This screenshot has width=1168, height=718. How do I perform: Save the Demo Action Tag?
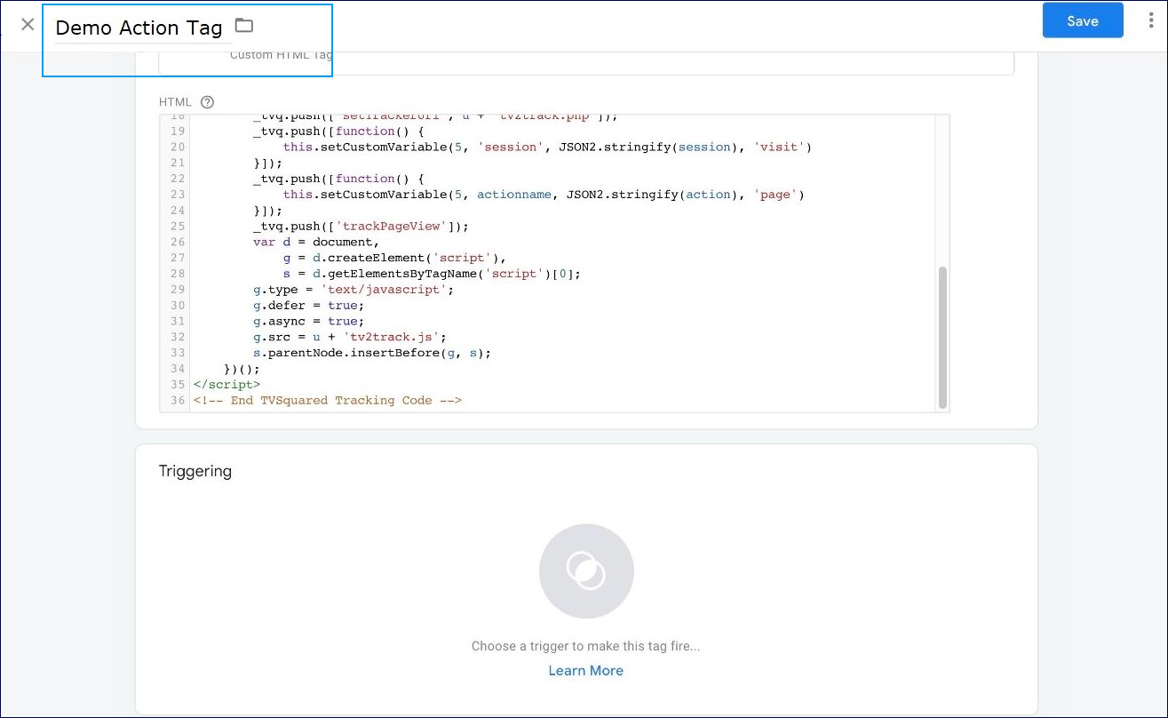[1082, 20]
